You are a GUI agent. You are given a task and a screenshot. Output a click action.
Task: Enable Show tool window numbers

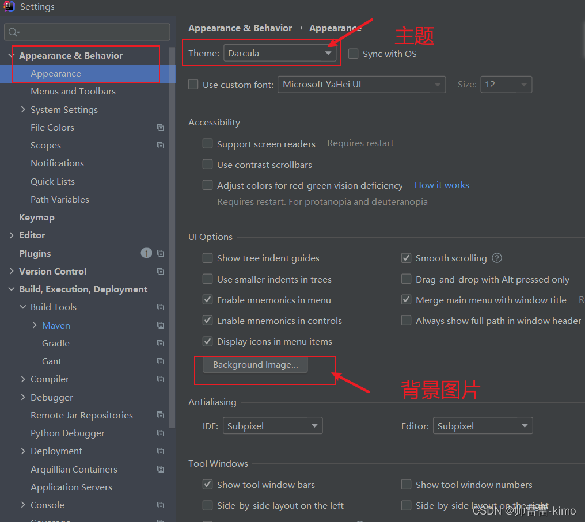(406, 485)
